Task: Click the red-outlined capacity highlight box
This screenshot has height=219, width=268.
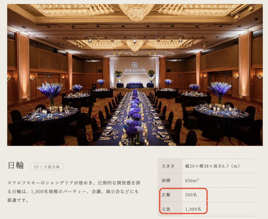Action: (183, 201)
